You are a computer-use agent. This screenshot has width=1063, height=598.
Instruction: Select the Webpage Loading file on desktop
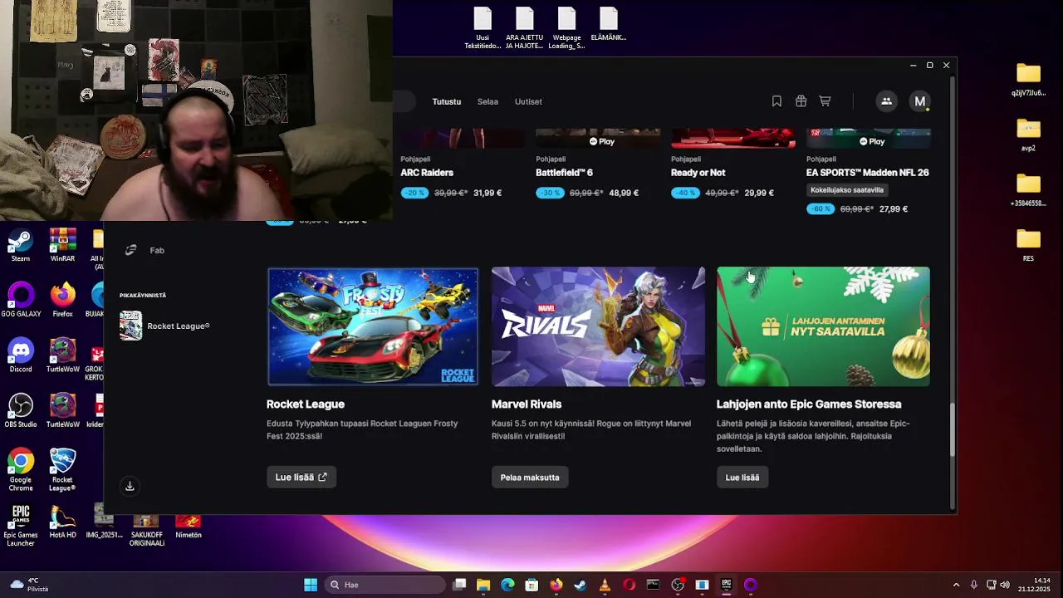pyautogui.click(x=566, y=29)
